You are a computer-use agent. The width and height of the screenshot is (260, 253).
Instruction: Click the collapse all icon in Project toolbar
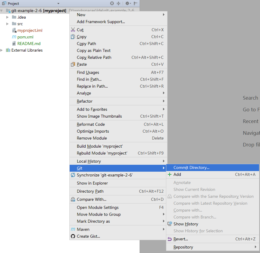[x=118, y=3]
